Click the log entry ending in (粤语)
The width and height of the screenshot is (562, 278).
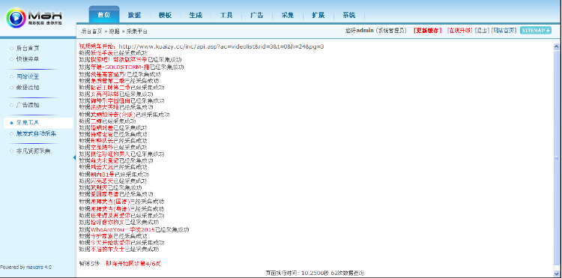[x=122, y=209]
